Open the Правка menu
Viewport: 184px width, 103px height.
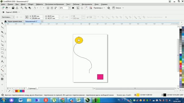pos(10,4)
